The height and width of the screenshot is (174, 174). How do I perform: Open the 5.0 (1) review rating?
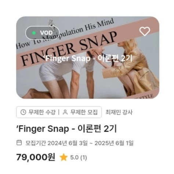[x=79, y=157]
